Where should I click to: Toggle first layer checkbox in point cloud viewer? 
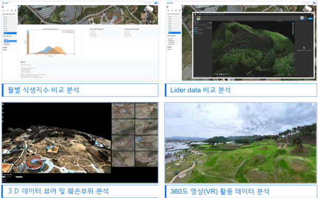point(195,27)
